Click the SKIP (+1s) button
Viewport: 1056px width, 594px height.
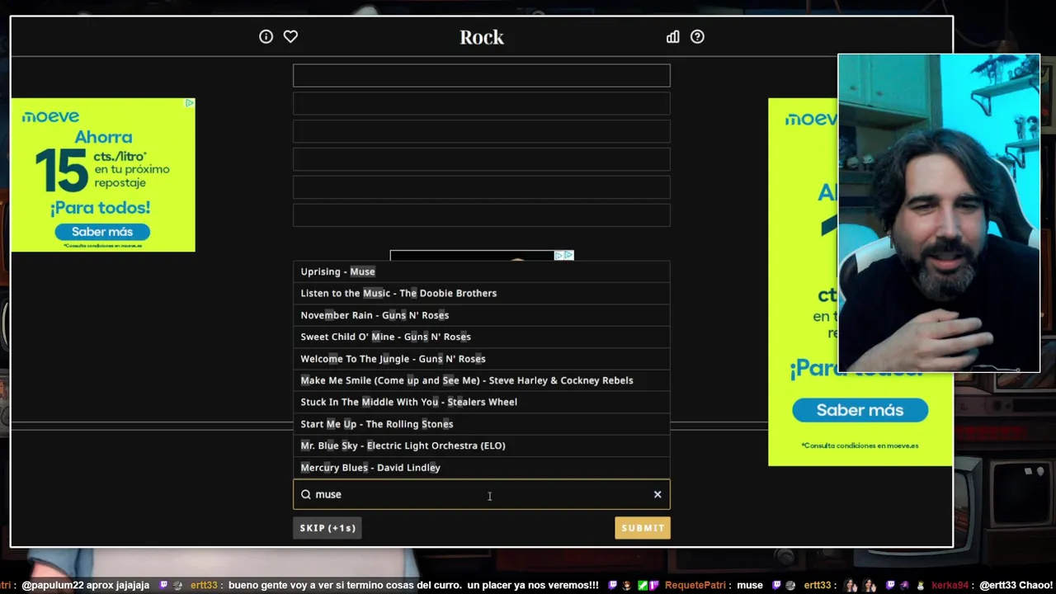[x=328, y=528]
